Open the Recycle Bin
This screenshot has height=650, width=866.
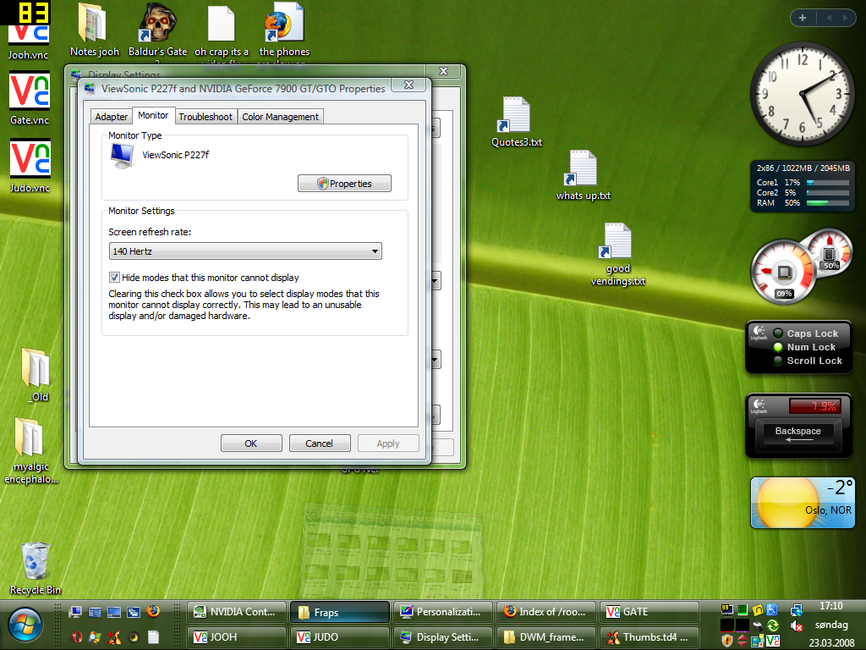36,568
